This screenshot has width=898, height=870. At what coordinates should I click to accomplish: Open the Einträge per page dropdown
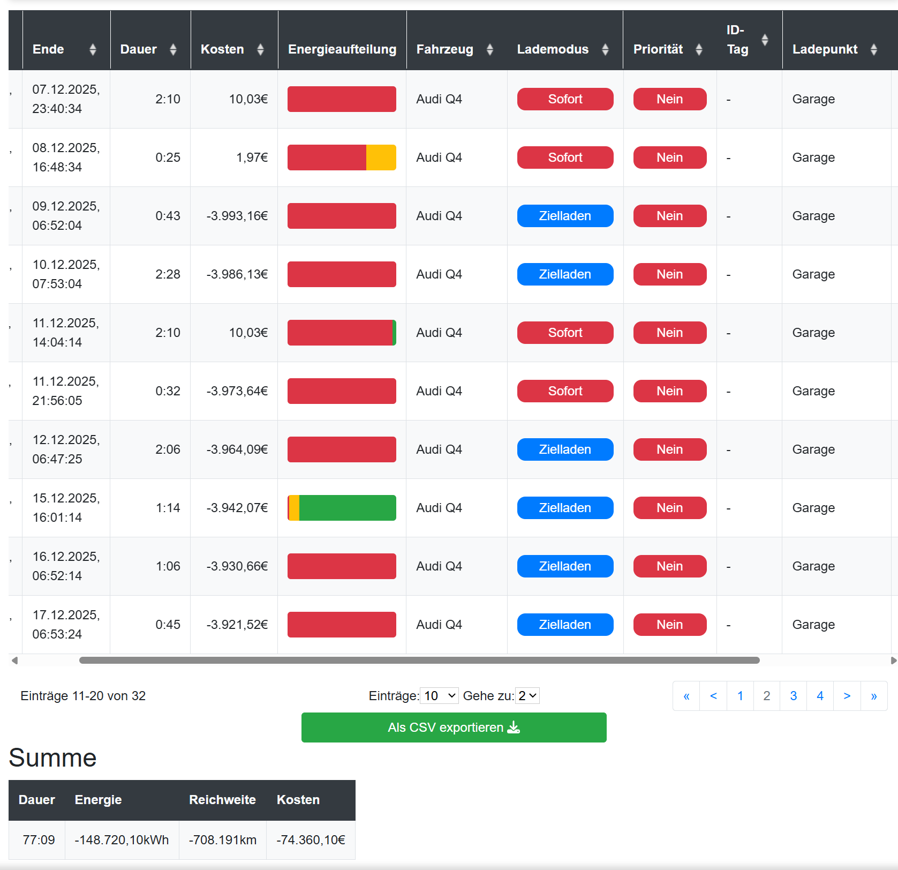pos(440,696)
